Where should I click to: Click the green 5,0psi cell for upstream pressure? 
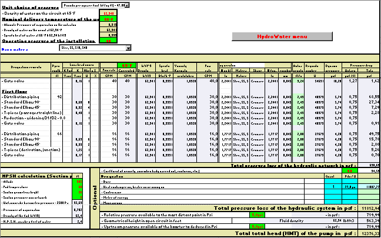pyautogui.click(x=257, y=227)
